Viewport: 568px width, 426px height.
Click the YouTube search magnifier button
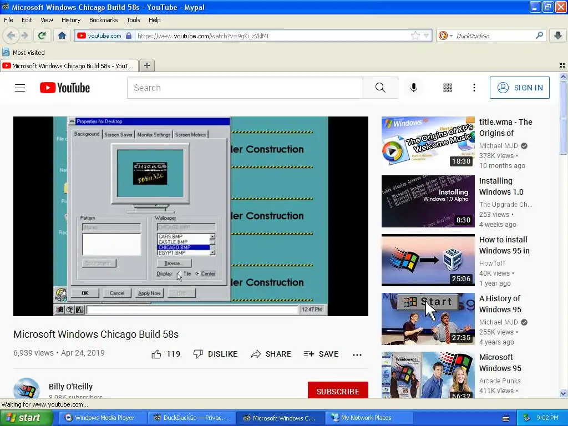[x=381, y=88]
